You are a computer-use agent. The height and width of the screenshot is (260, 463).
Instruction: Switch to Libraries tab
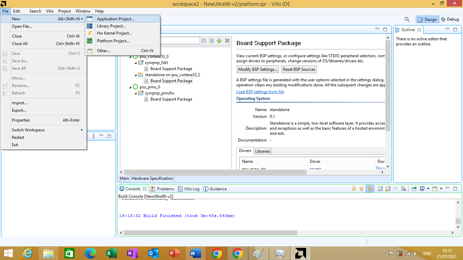point(263,151)
